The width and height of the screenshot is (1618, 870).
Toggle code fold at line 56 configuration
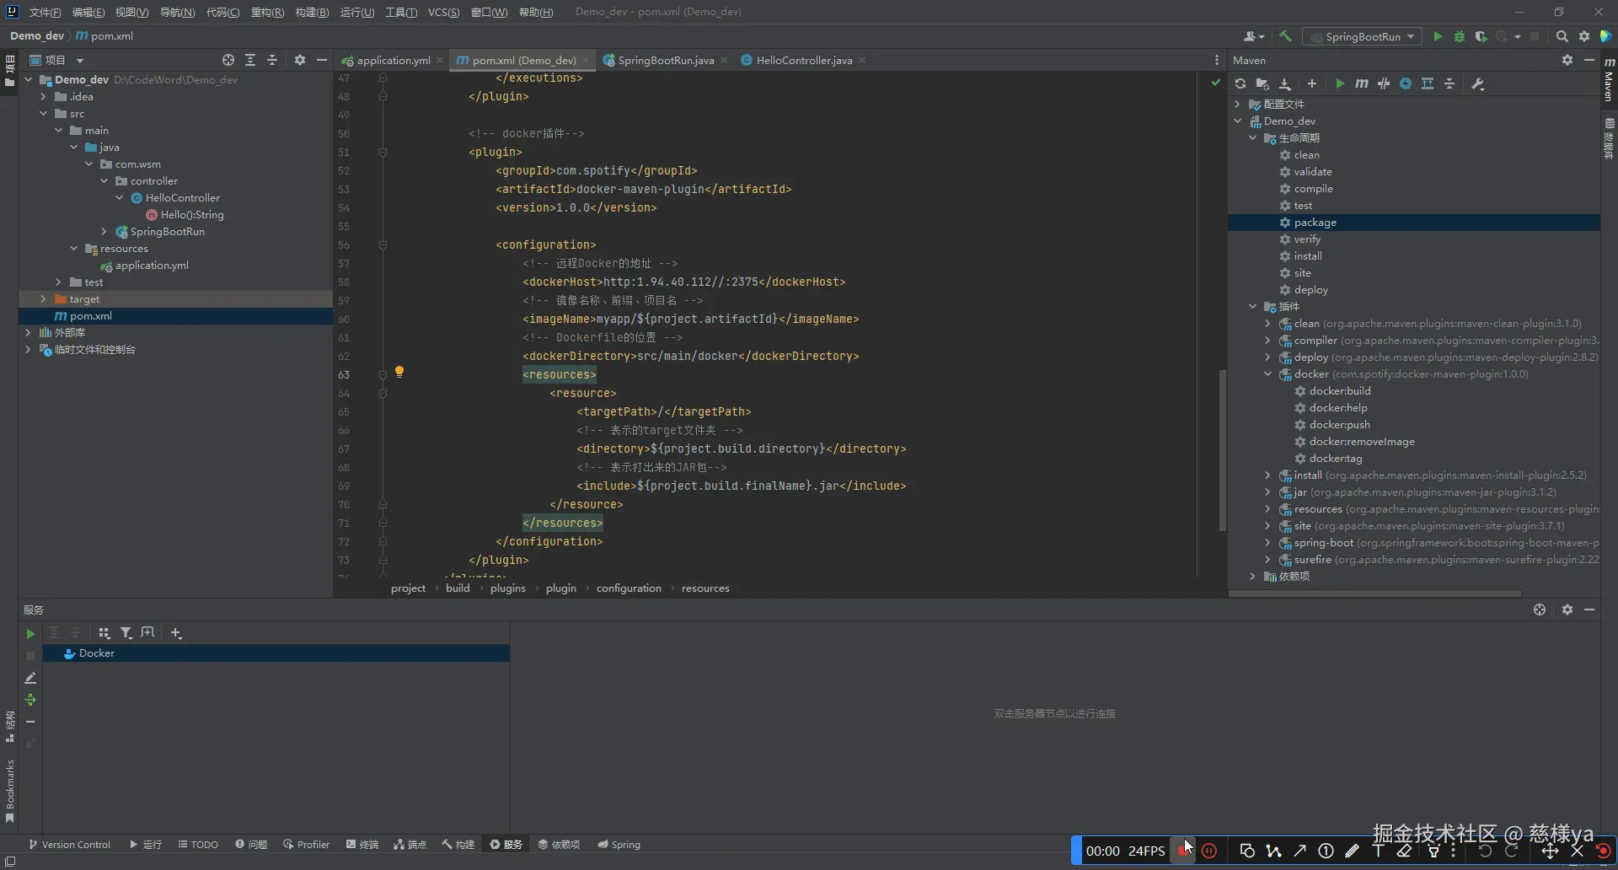[383, 245]
